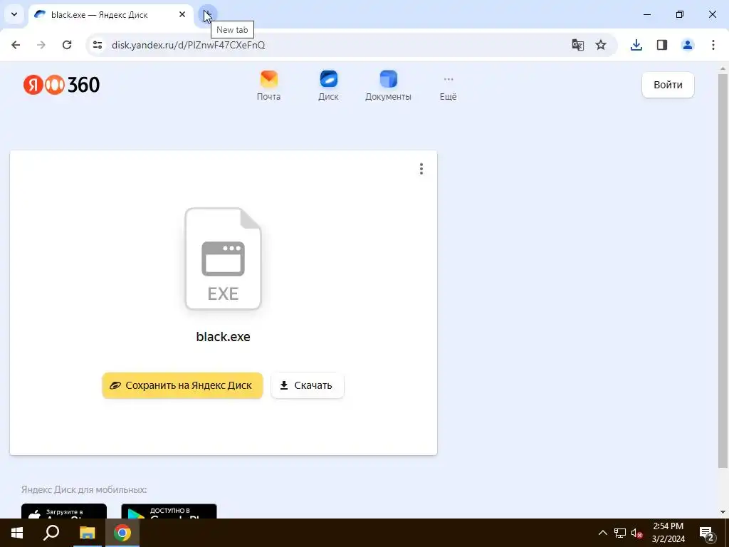Open the Windows Start menu
Screen dimensions: 729x547
17,533
